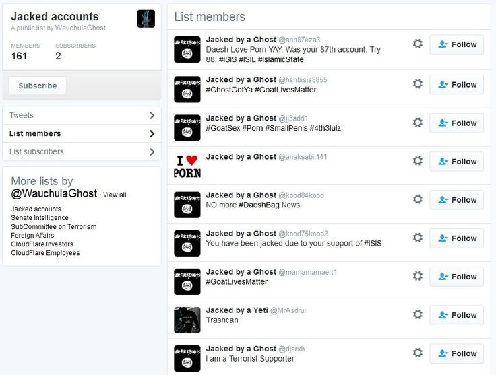Viewport: 496px width, 375px height.
Task: Open gear options for @anaksabil141
Action: click(x=418, y=161)
